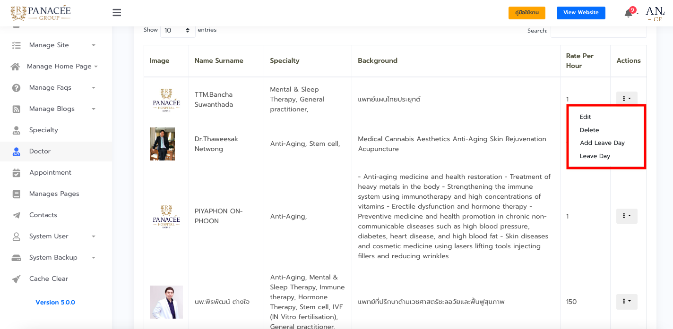Sort by Name Surname column header
This screenshot has height=329, width=673.
tap(226, 61)
